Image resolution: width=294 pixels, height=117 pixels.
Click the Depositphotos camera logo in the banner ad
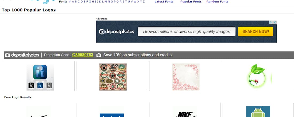pyautogui.click(x=102, y=32)
